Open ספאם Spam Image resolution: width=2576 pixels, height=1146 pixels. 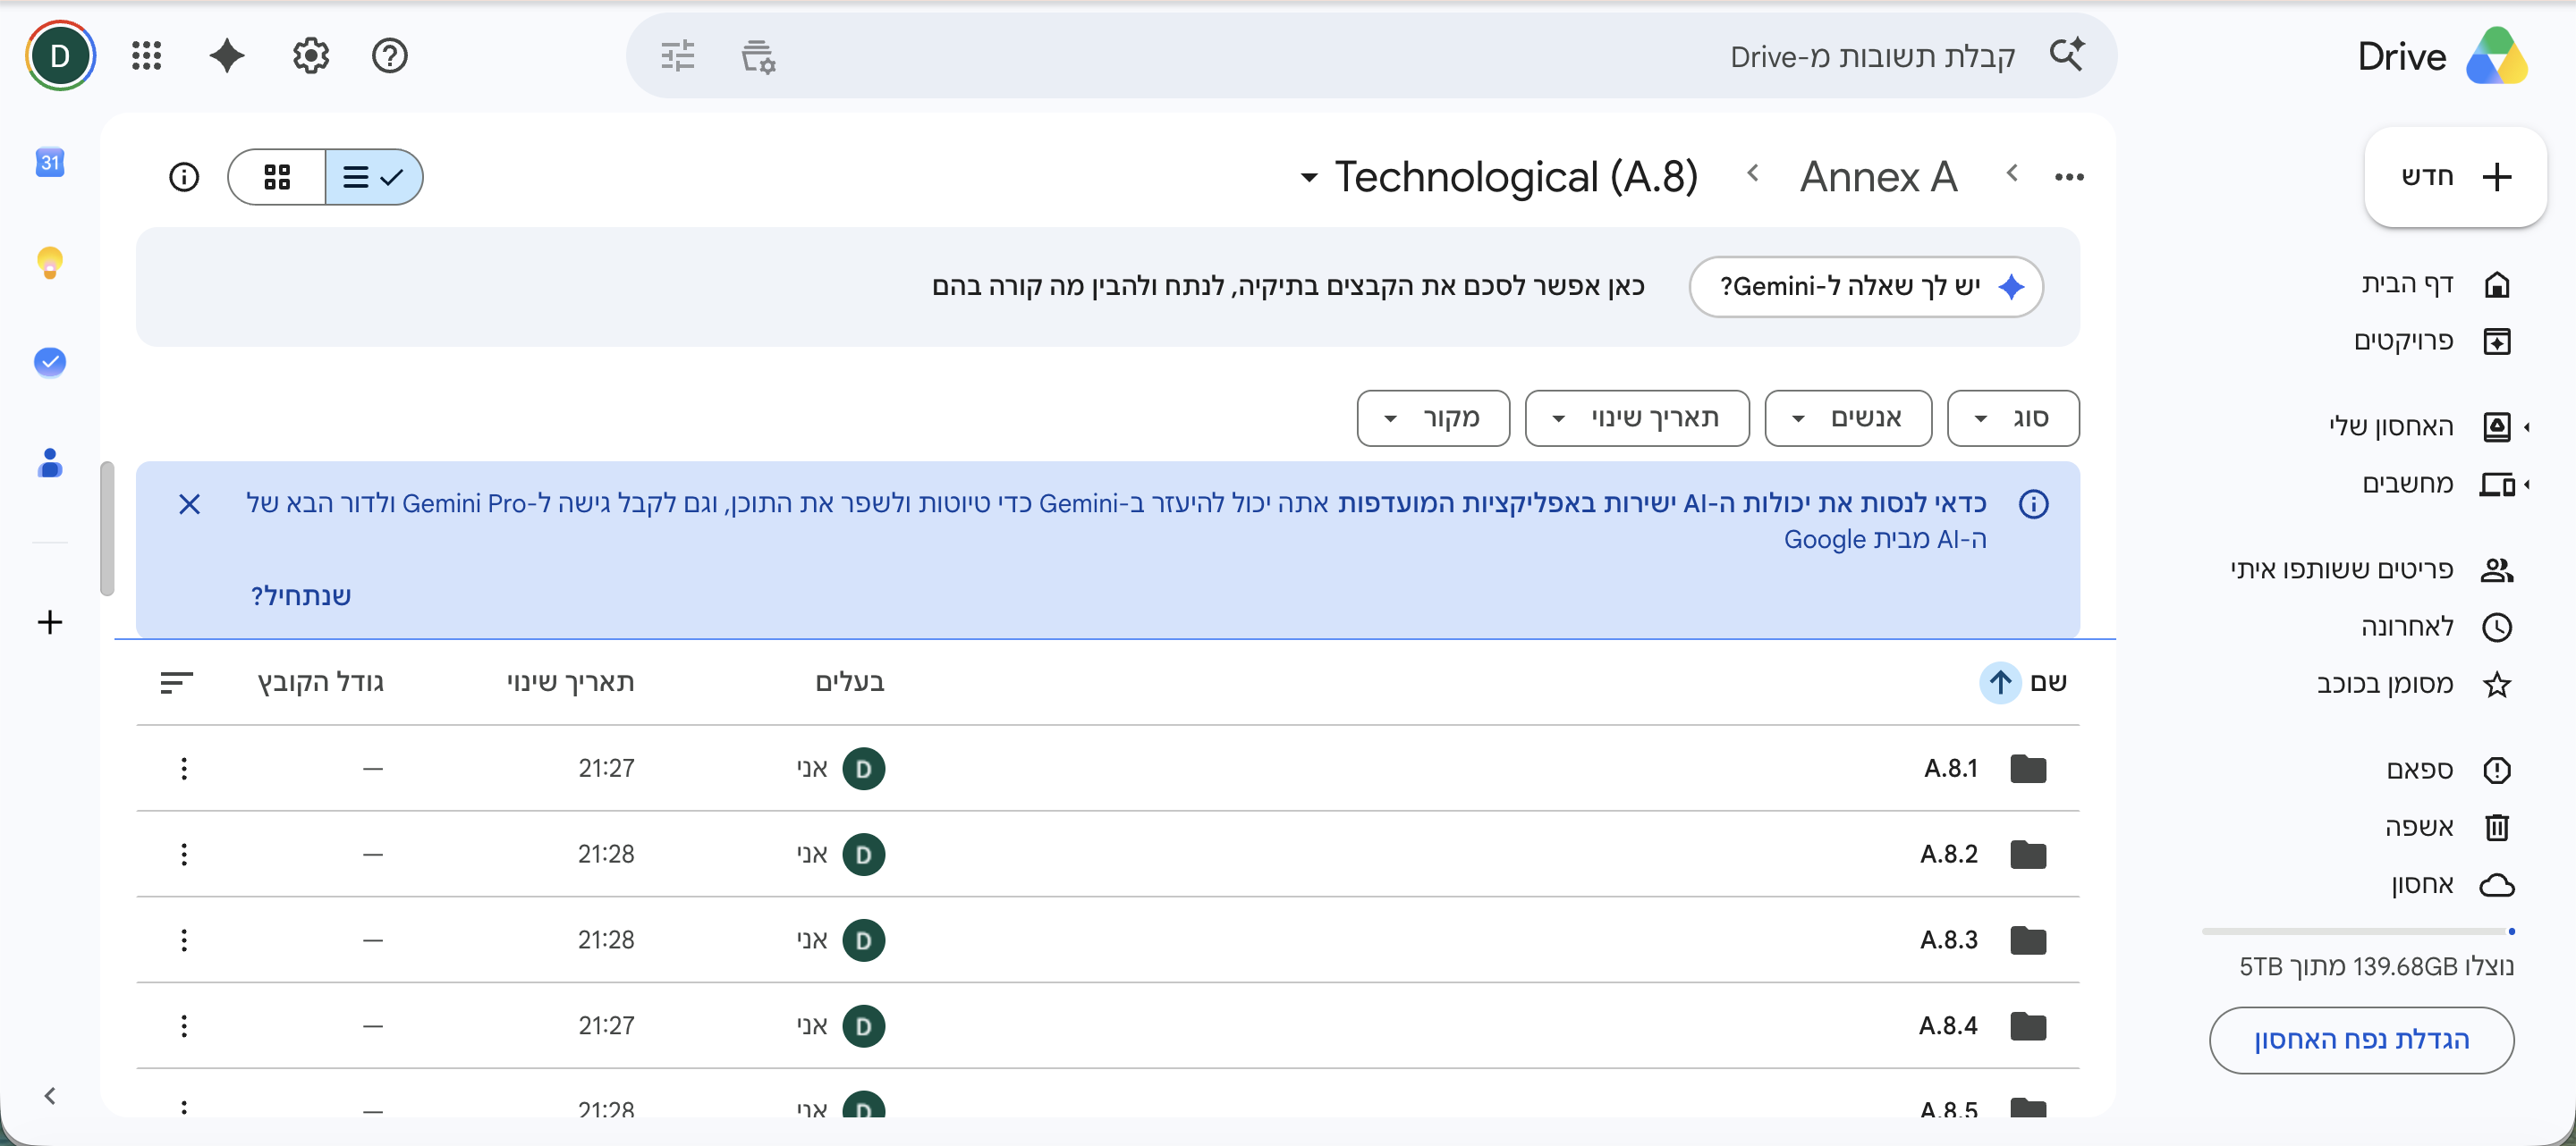2448,771
